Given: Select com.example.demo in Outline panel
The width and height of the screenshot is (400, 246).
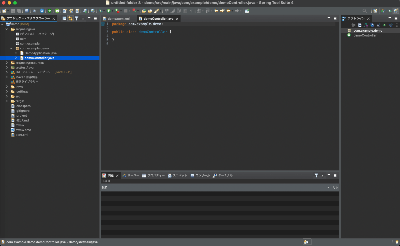Looking at the screenshot, I should click(x=368, y=31).
